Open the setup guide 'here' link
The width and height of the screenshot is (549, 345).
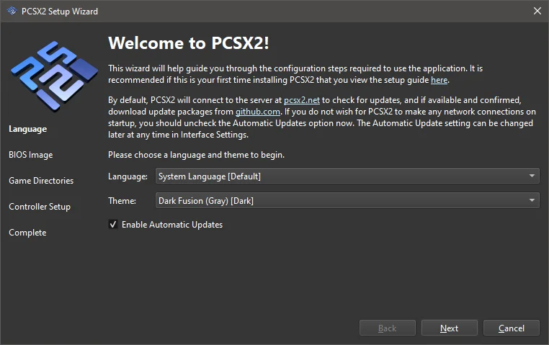pos(439,80)
